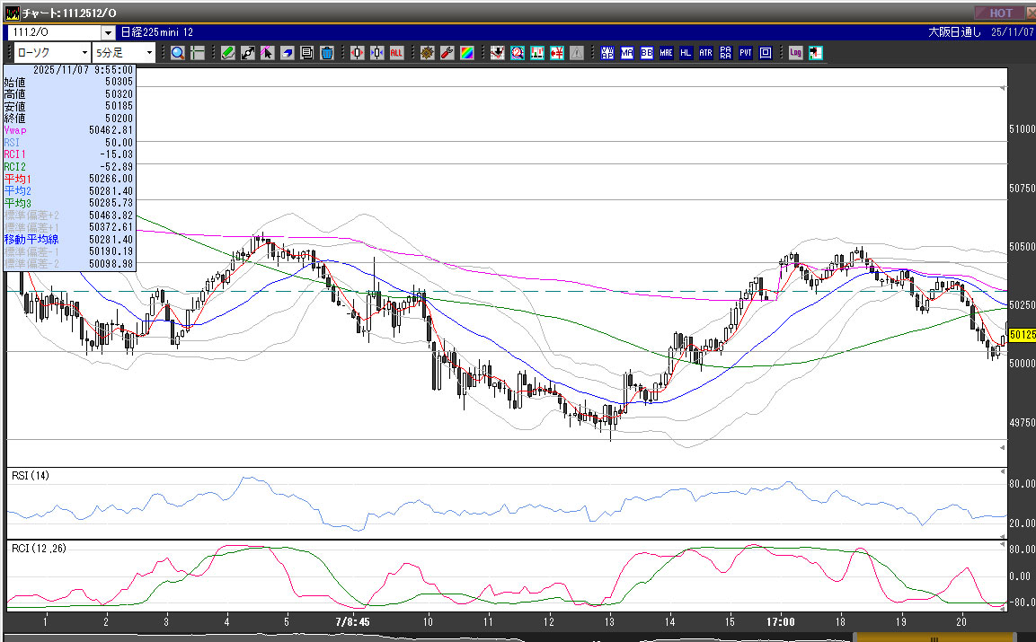Click the red ALL candlestick icon

(396, 53)
